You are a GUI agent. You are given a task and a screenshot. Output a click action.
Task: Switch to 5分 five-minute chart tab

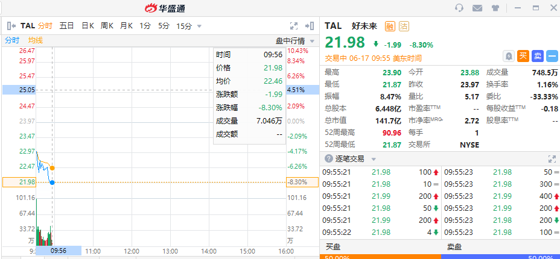164,26
